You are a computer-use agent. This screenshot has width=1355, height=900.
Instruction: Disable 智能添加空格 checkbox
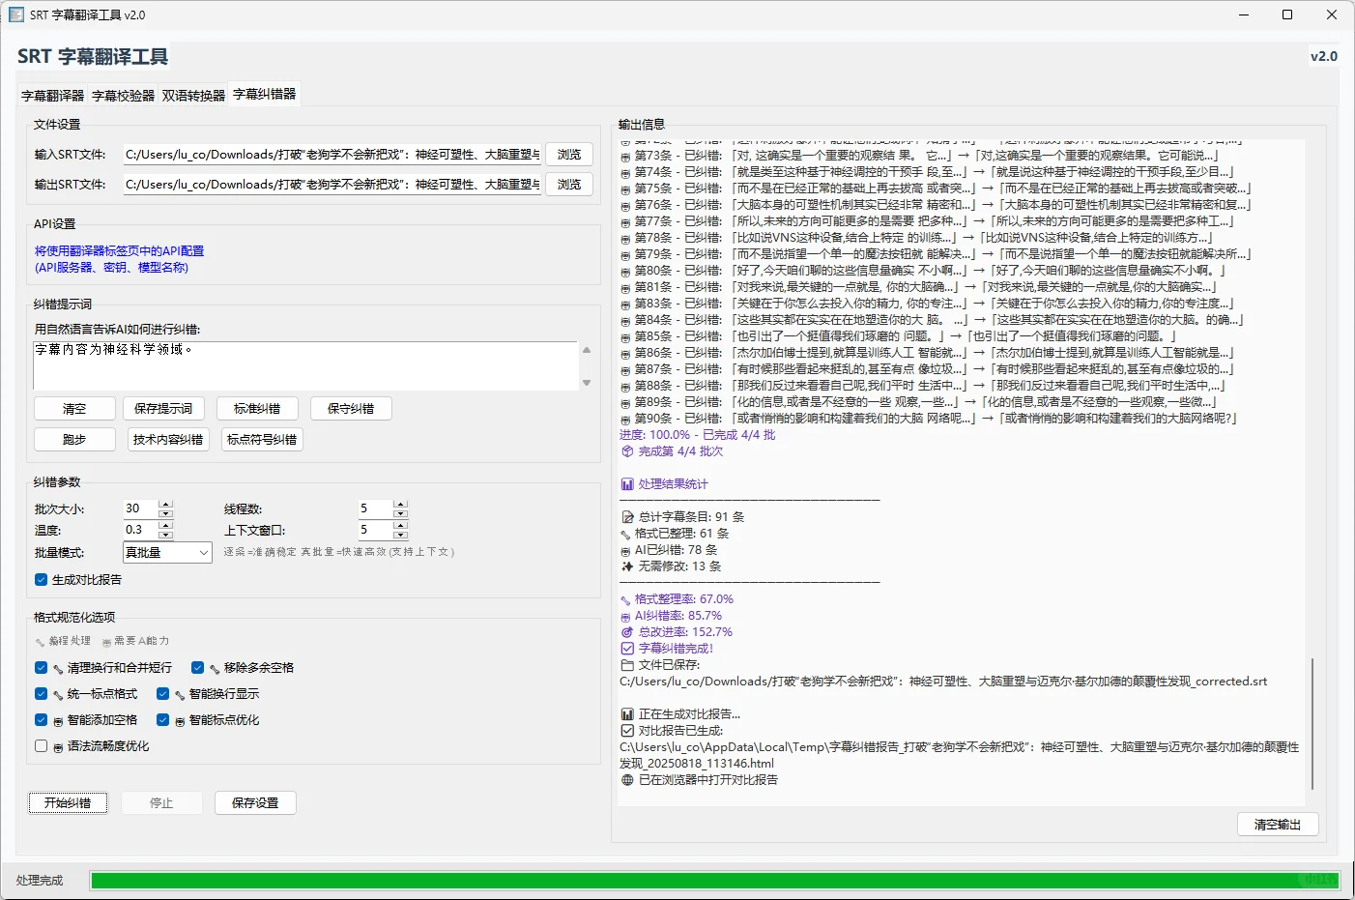click(41, 720)
